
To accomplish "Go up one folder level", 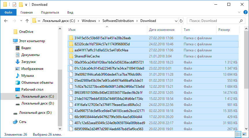I will coord(27,21).
